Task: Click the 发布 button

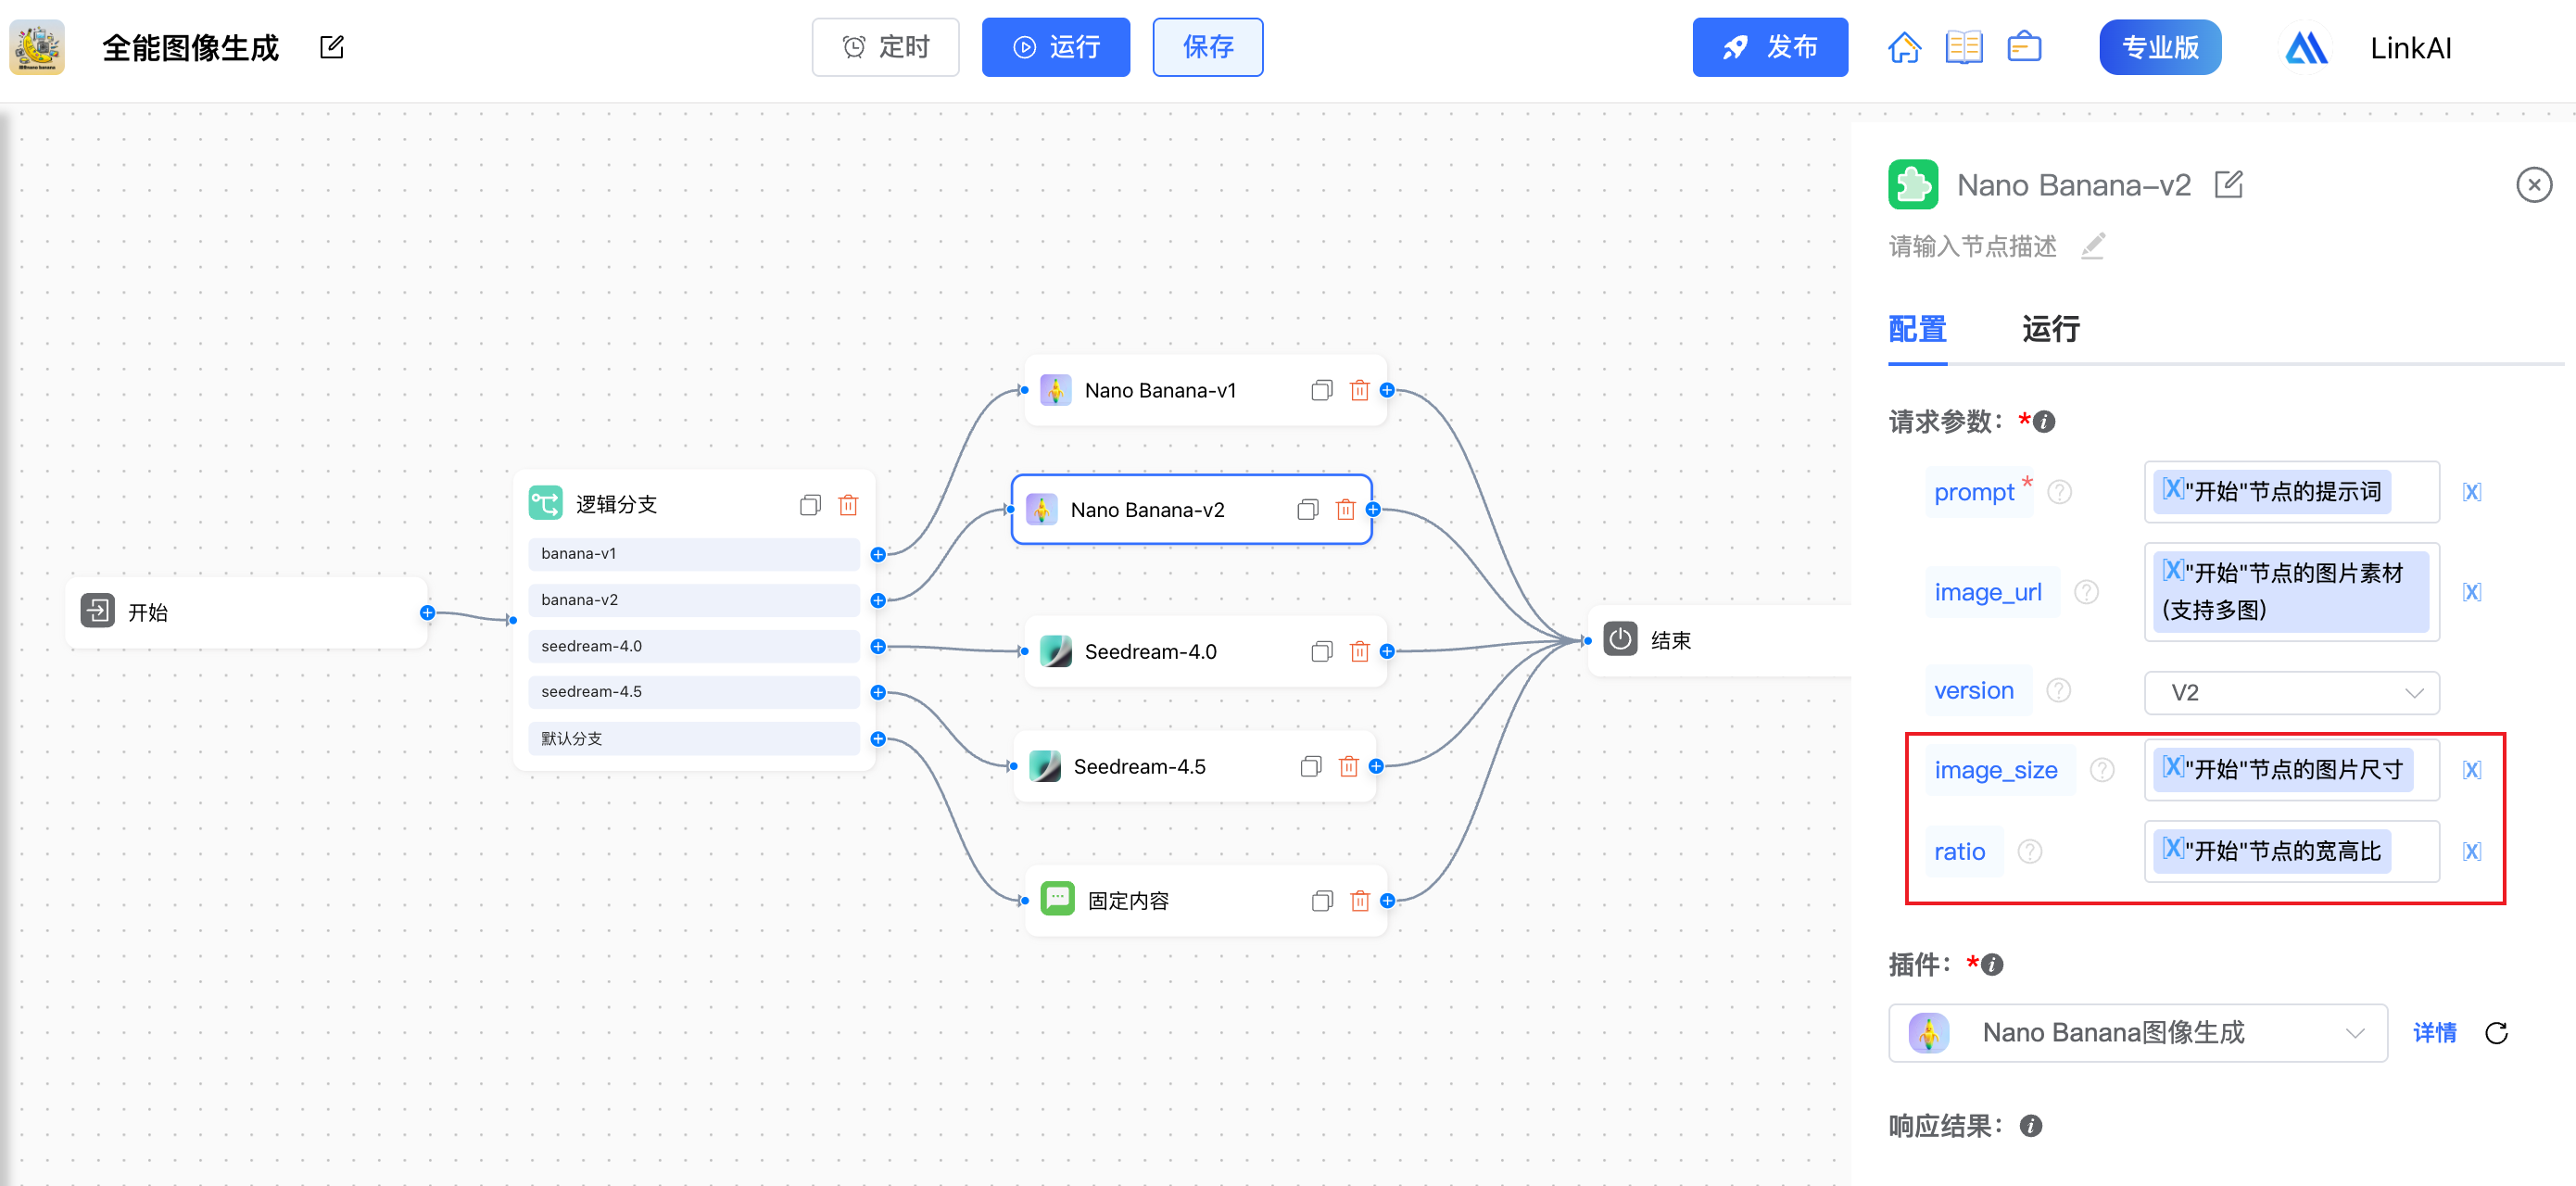Action: [x=1769, y=47]
